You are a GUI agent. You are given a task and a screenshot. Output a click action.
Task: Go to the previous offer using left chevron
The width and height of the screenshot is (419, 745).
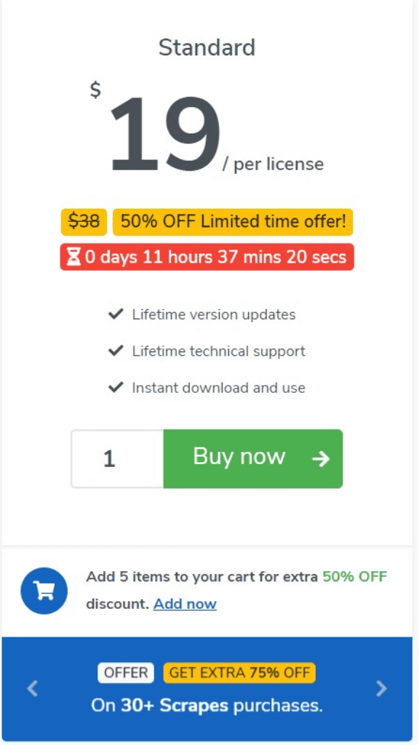[x=32, y=688]
